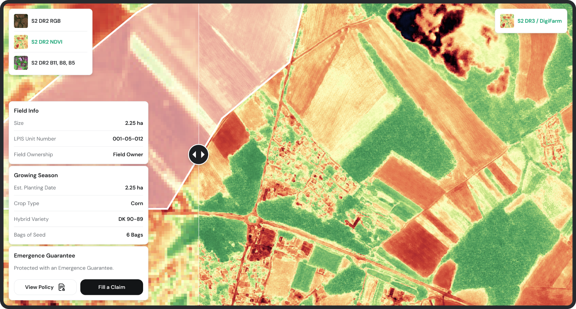Click the S2 DR2 RGB thumbnail image
Screen dimensions: 576x309
click(x=21, y=21)
